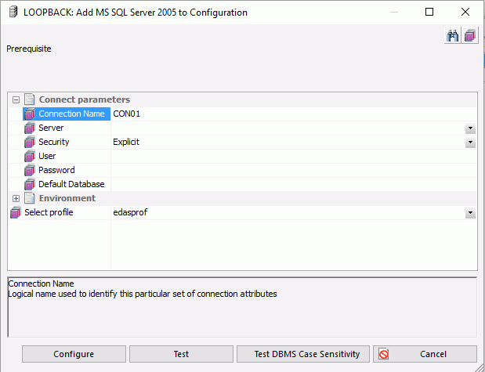
Task: Click the empty Password value field
Action: coord(294,170)
